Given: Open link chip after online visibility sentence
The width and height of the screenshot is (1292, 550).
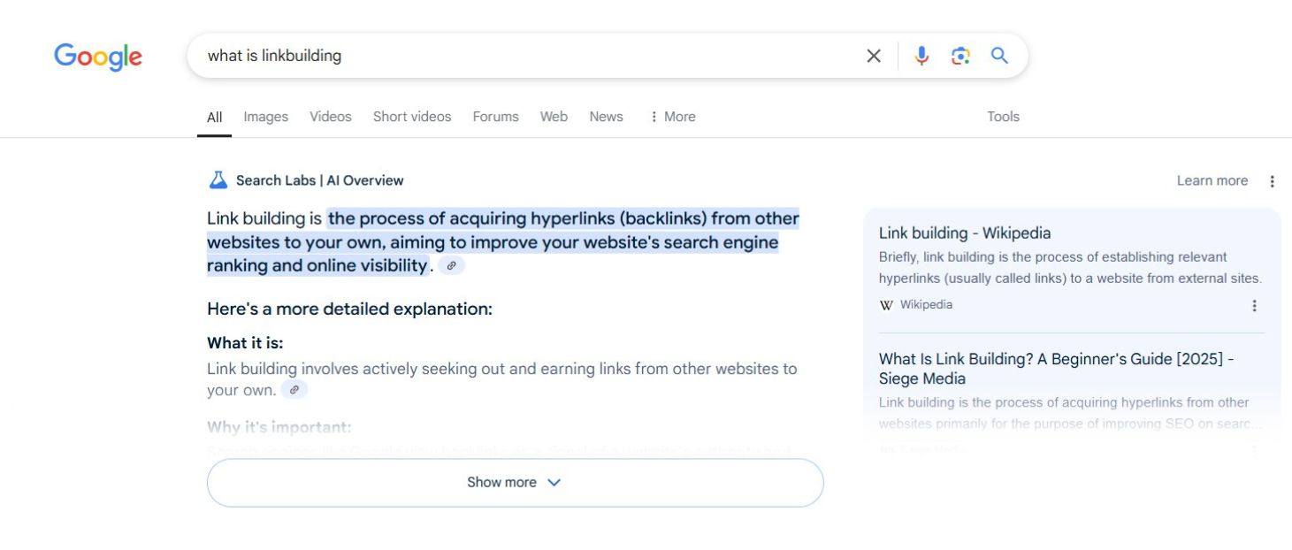Looking at the screenshot, I should click(x=452, y=265).
